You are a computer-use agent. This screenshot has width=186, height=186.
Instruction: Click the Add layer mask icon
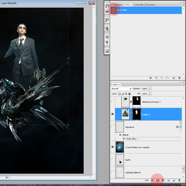click(x=158, y=180)
